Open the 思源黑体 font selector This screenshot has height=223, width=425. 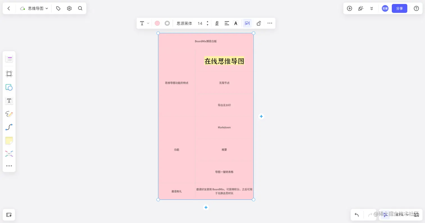184,23
